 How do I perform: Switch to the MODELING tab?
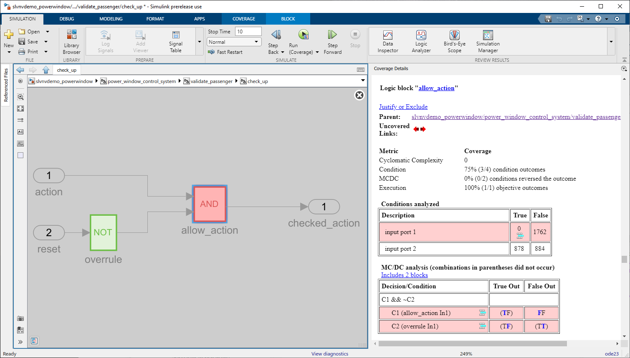111,19
